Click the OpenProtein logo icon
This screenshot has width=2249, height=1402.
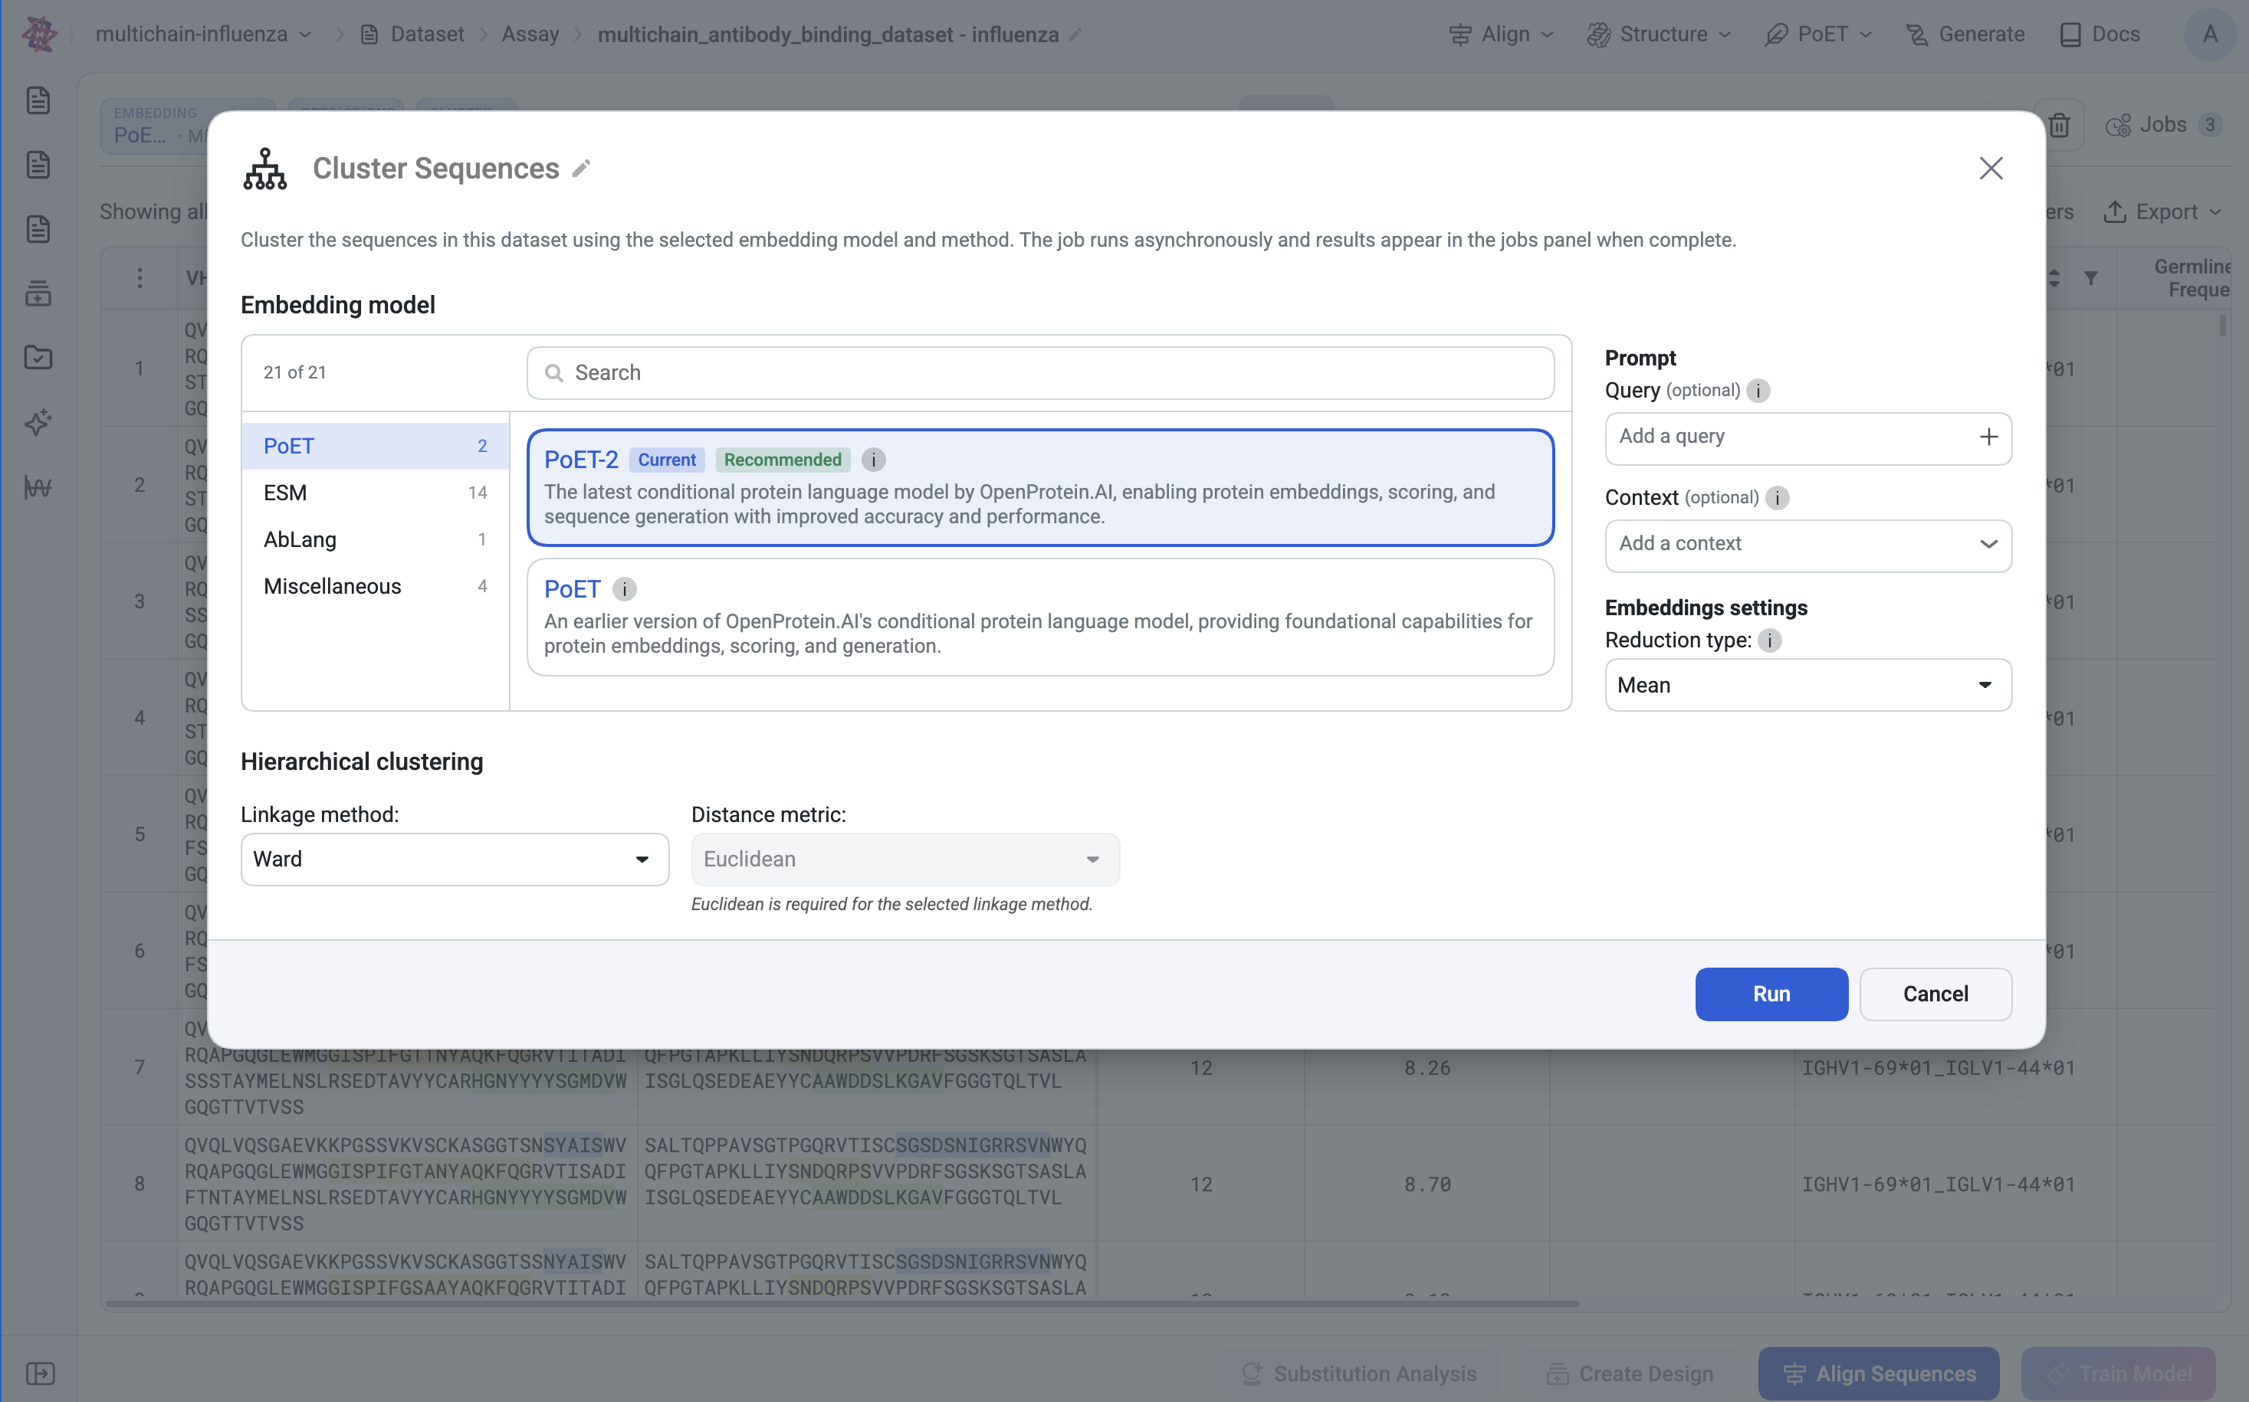pos(39,34)
